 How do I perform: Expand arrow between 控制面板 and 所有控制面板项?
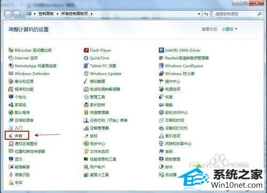[x=58, y=14]
